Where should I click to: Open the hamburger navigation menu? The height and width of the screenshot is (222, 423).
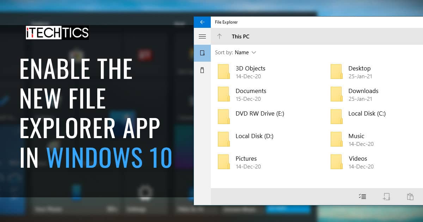[202, 36]
